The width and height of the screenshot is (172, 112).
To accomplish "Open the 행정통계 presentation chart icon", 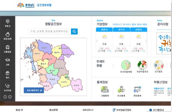I will click(x=137, y=90).
